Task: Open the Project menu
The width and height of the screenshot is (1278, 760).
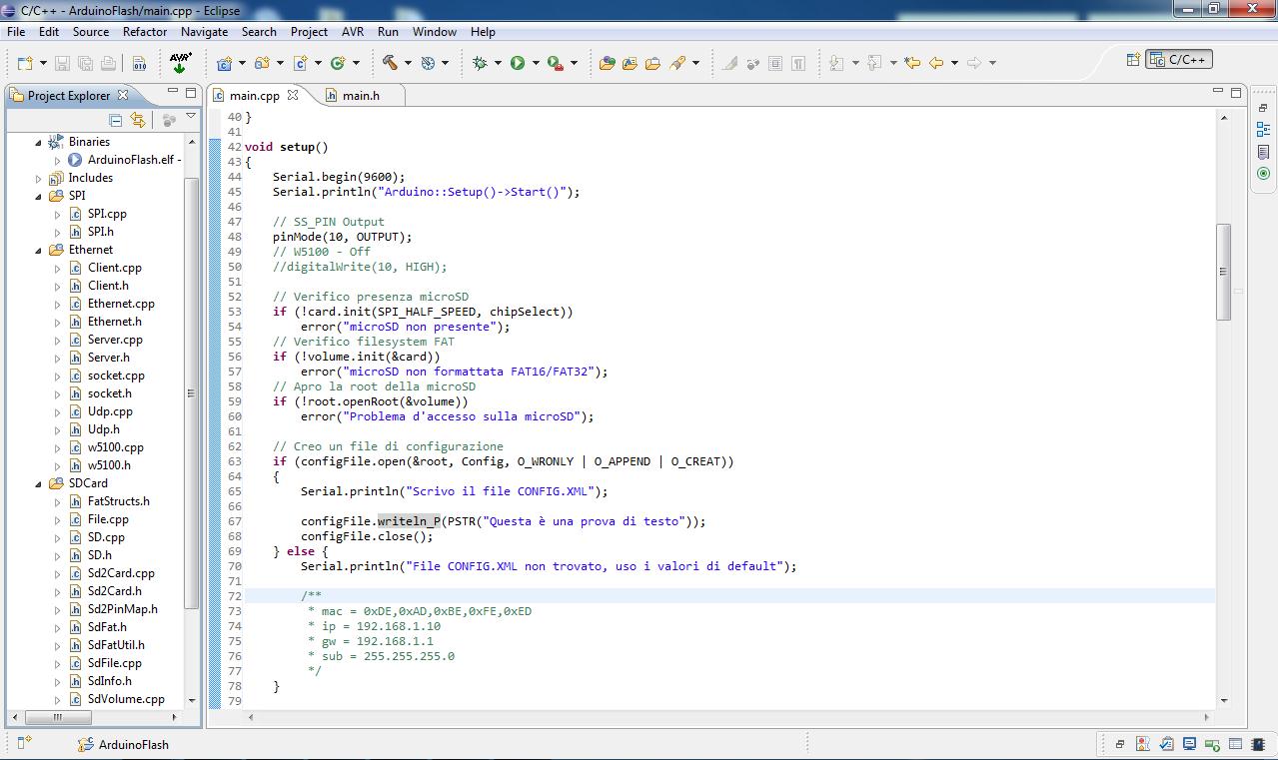Action: [309, 32]
